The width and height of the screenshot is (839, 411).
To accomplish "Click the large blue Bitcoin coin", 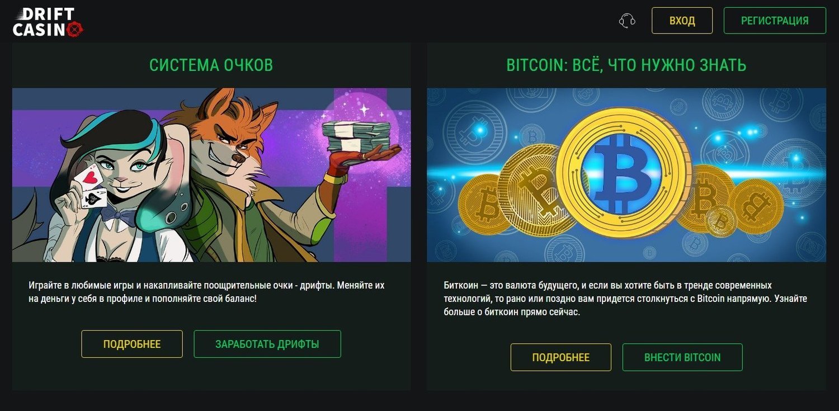I will click(624, 173).
